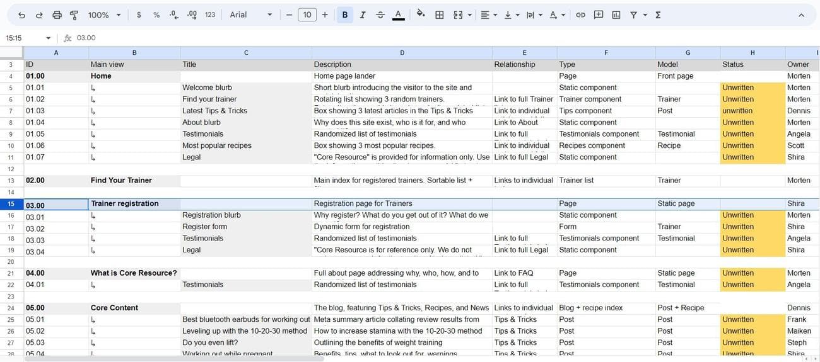Screen dimensions: 820x362
Task: Open the zoom 100% dropdown
Action: pyautogui.click(x=103, y=14)
